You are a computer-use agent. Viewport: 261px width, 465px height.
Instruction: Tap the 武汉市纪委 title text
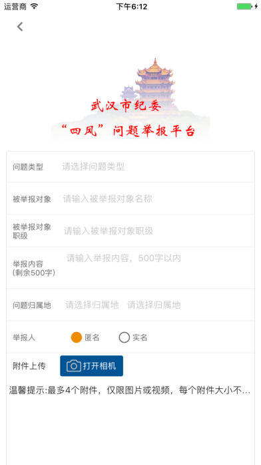[126, 106]
